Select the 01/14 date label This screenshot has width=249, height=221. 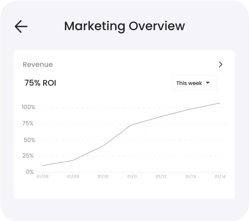(x=220, y=177)
